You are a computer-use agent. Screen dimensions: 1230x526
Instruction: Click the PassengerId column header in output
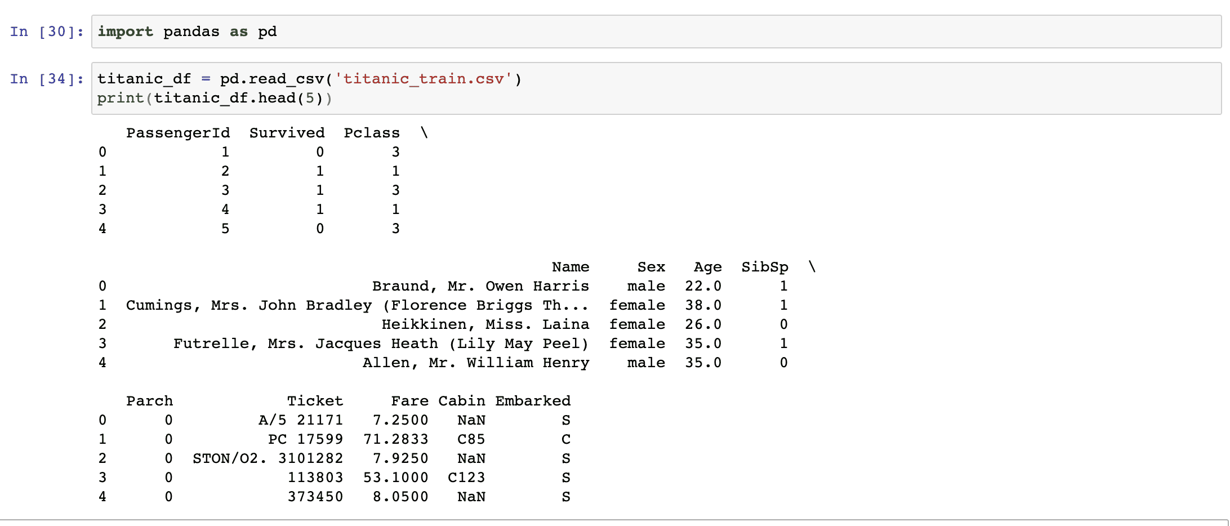tap(178, 133)
